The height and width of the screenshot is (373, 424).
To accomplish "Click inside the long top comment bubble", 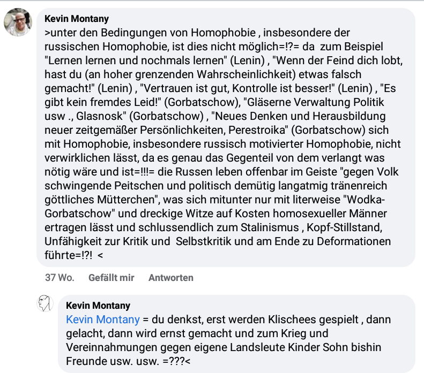I will 226,138.
